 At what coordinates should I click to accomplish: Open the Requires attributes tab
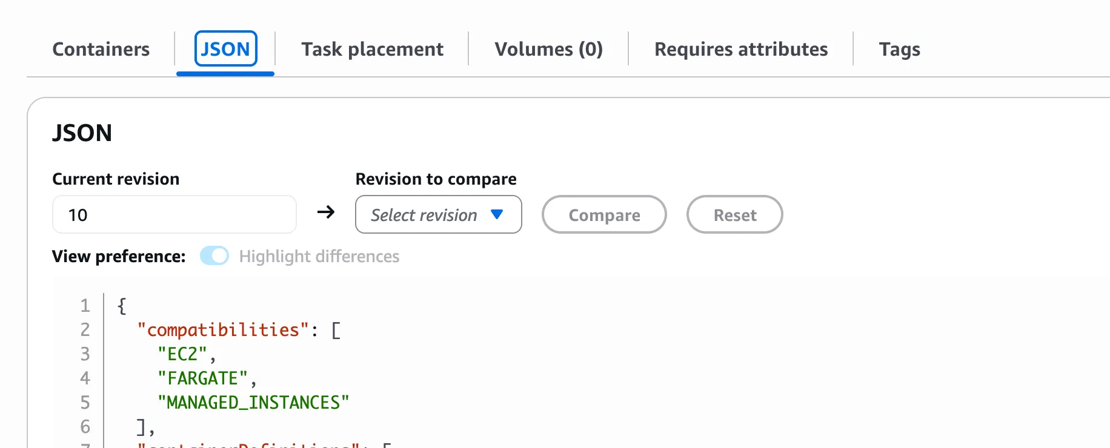[x=741, y=49]
